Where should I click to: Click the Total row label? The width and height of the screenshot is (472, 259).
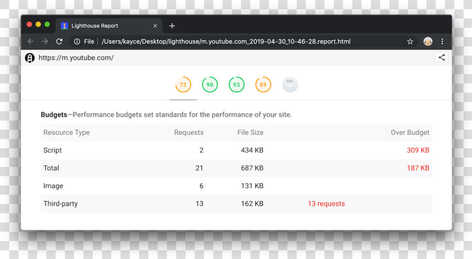coord(51,168)
